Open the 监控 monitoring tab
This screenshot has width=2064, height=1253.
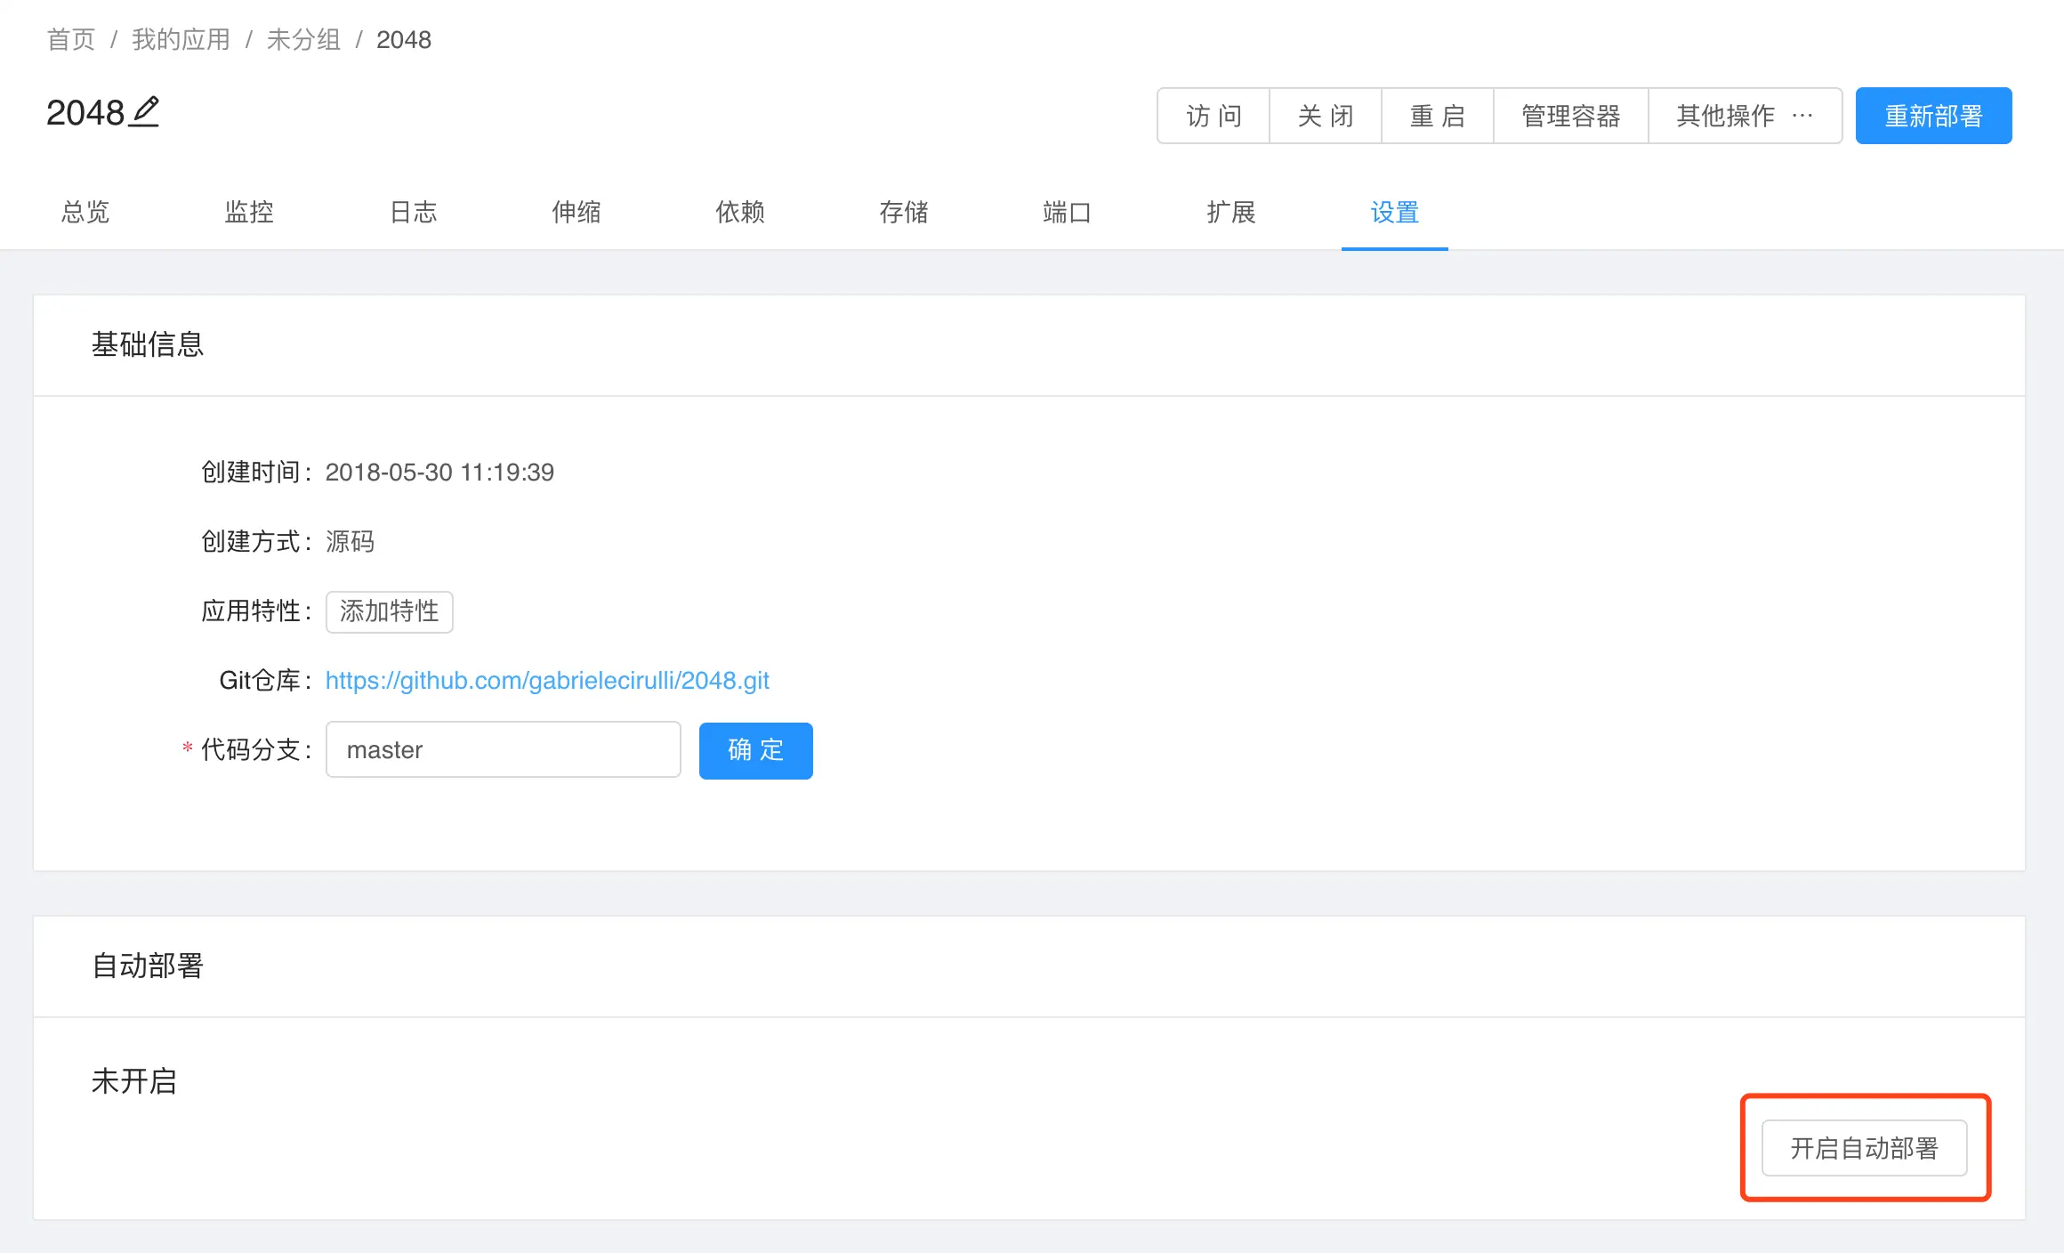point(249,212)
